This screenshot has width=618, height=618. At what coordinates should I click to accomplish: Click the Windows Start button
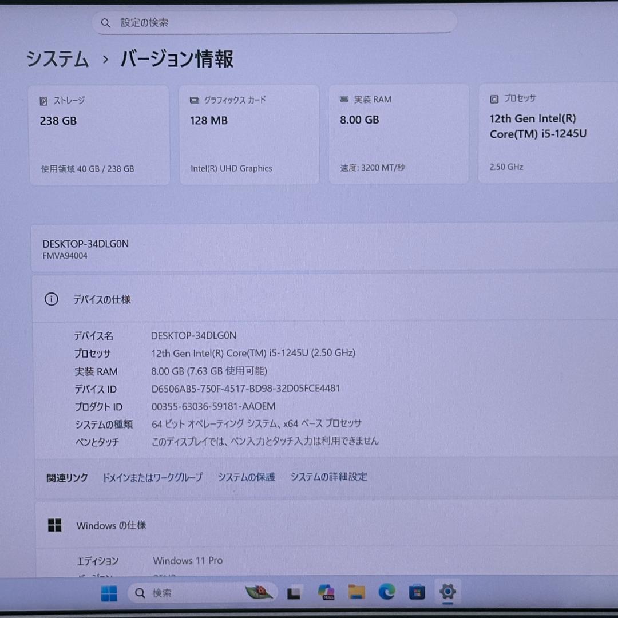pyautogui.click(x=110, y=592)
